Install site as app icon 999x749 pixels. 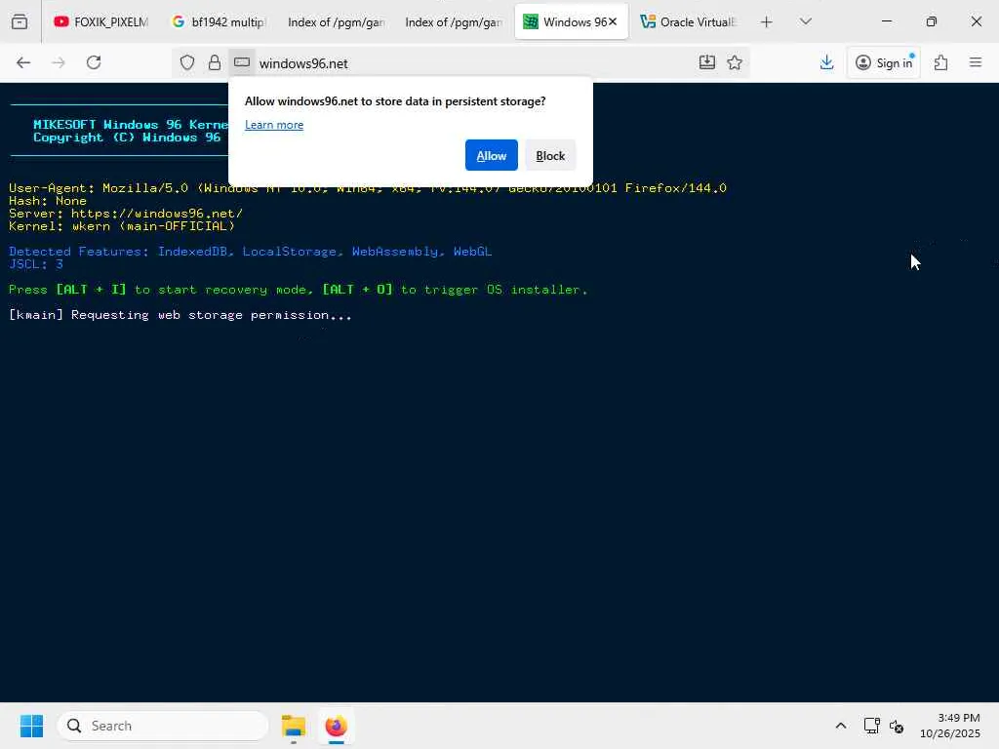(707, 62)
